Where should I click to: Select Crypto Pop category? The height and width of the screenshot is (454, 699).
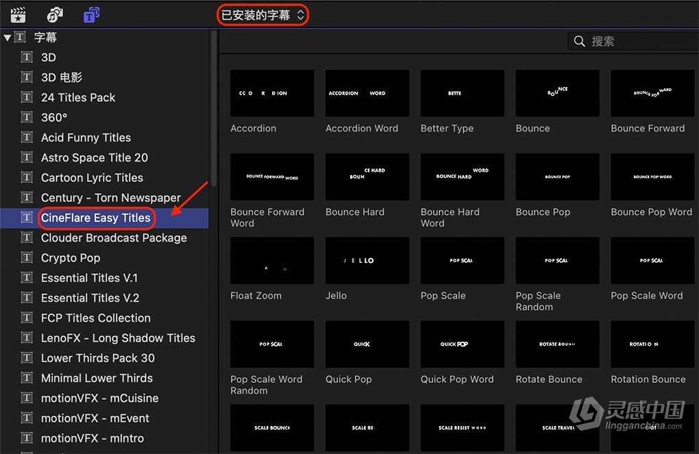pyautogui.click(x=104, y=258)
